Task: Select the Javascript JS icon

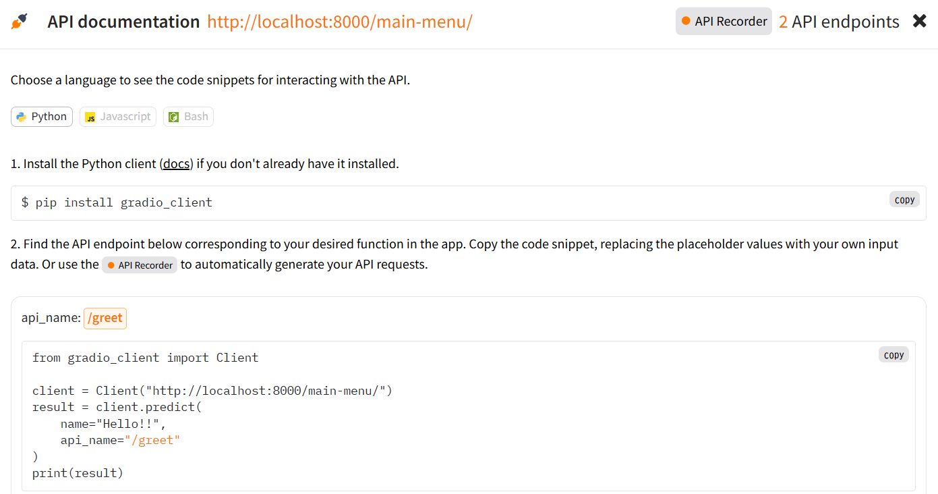Action: click(x=90, y=116)
